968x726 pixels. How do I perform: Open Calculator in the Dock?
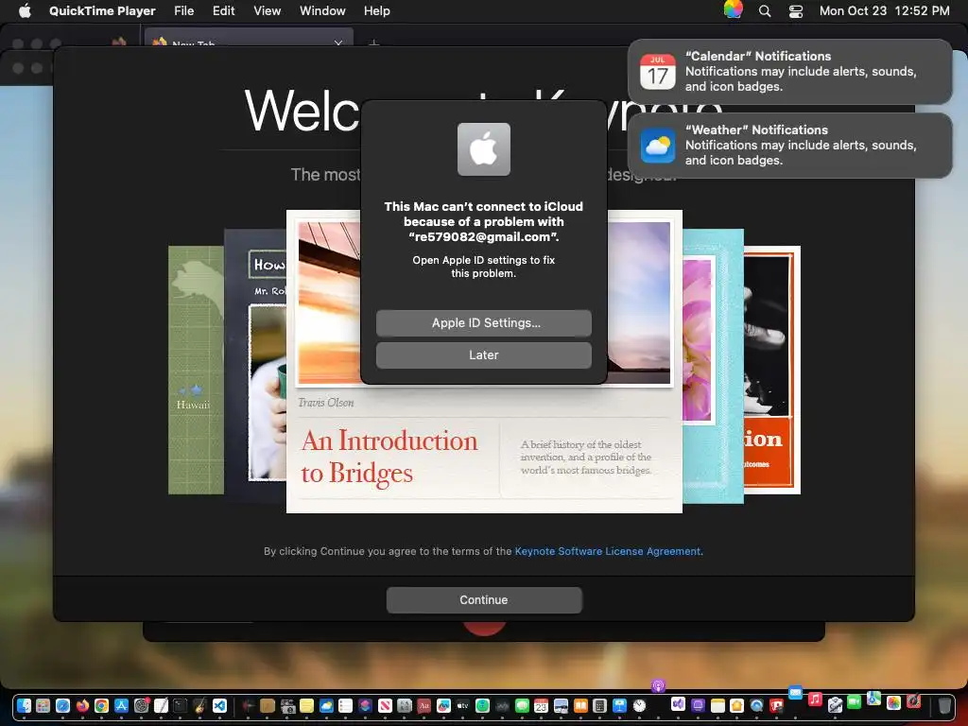point(600,705)
